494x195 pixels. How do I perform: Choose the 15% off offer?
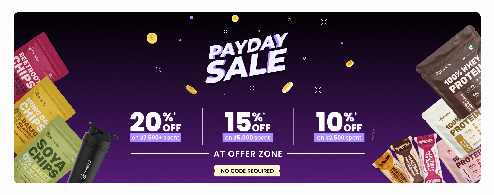point(247,122)
